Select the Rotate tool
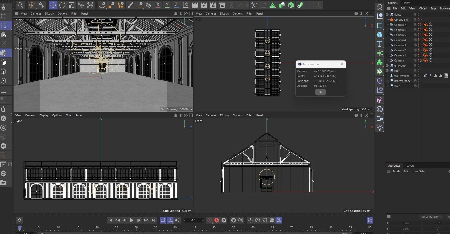 coord(62,5)
